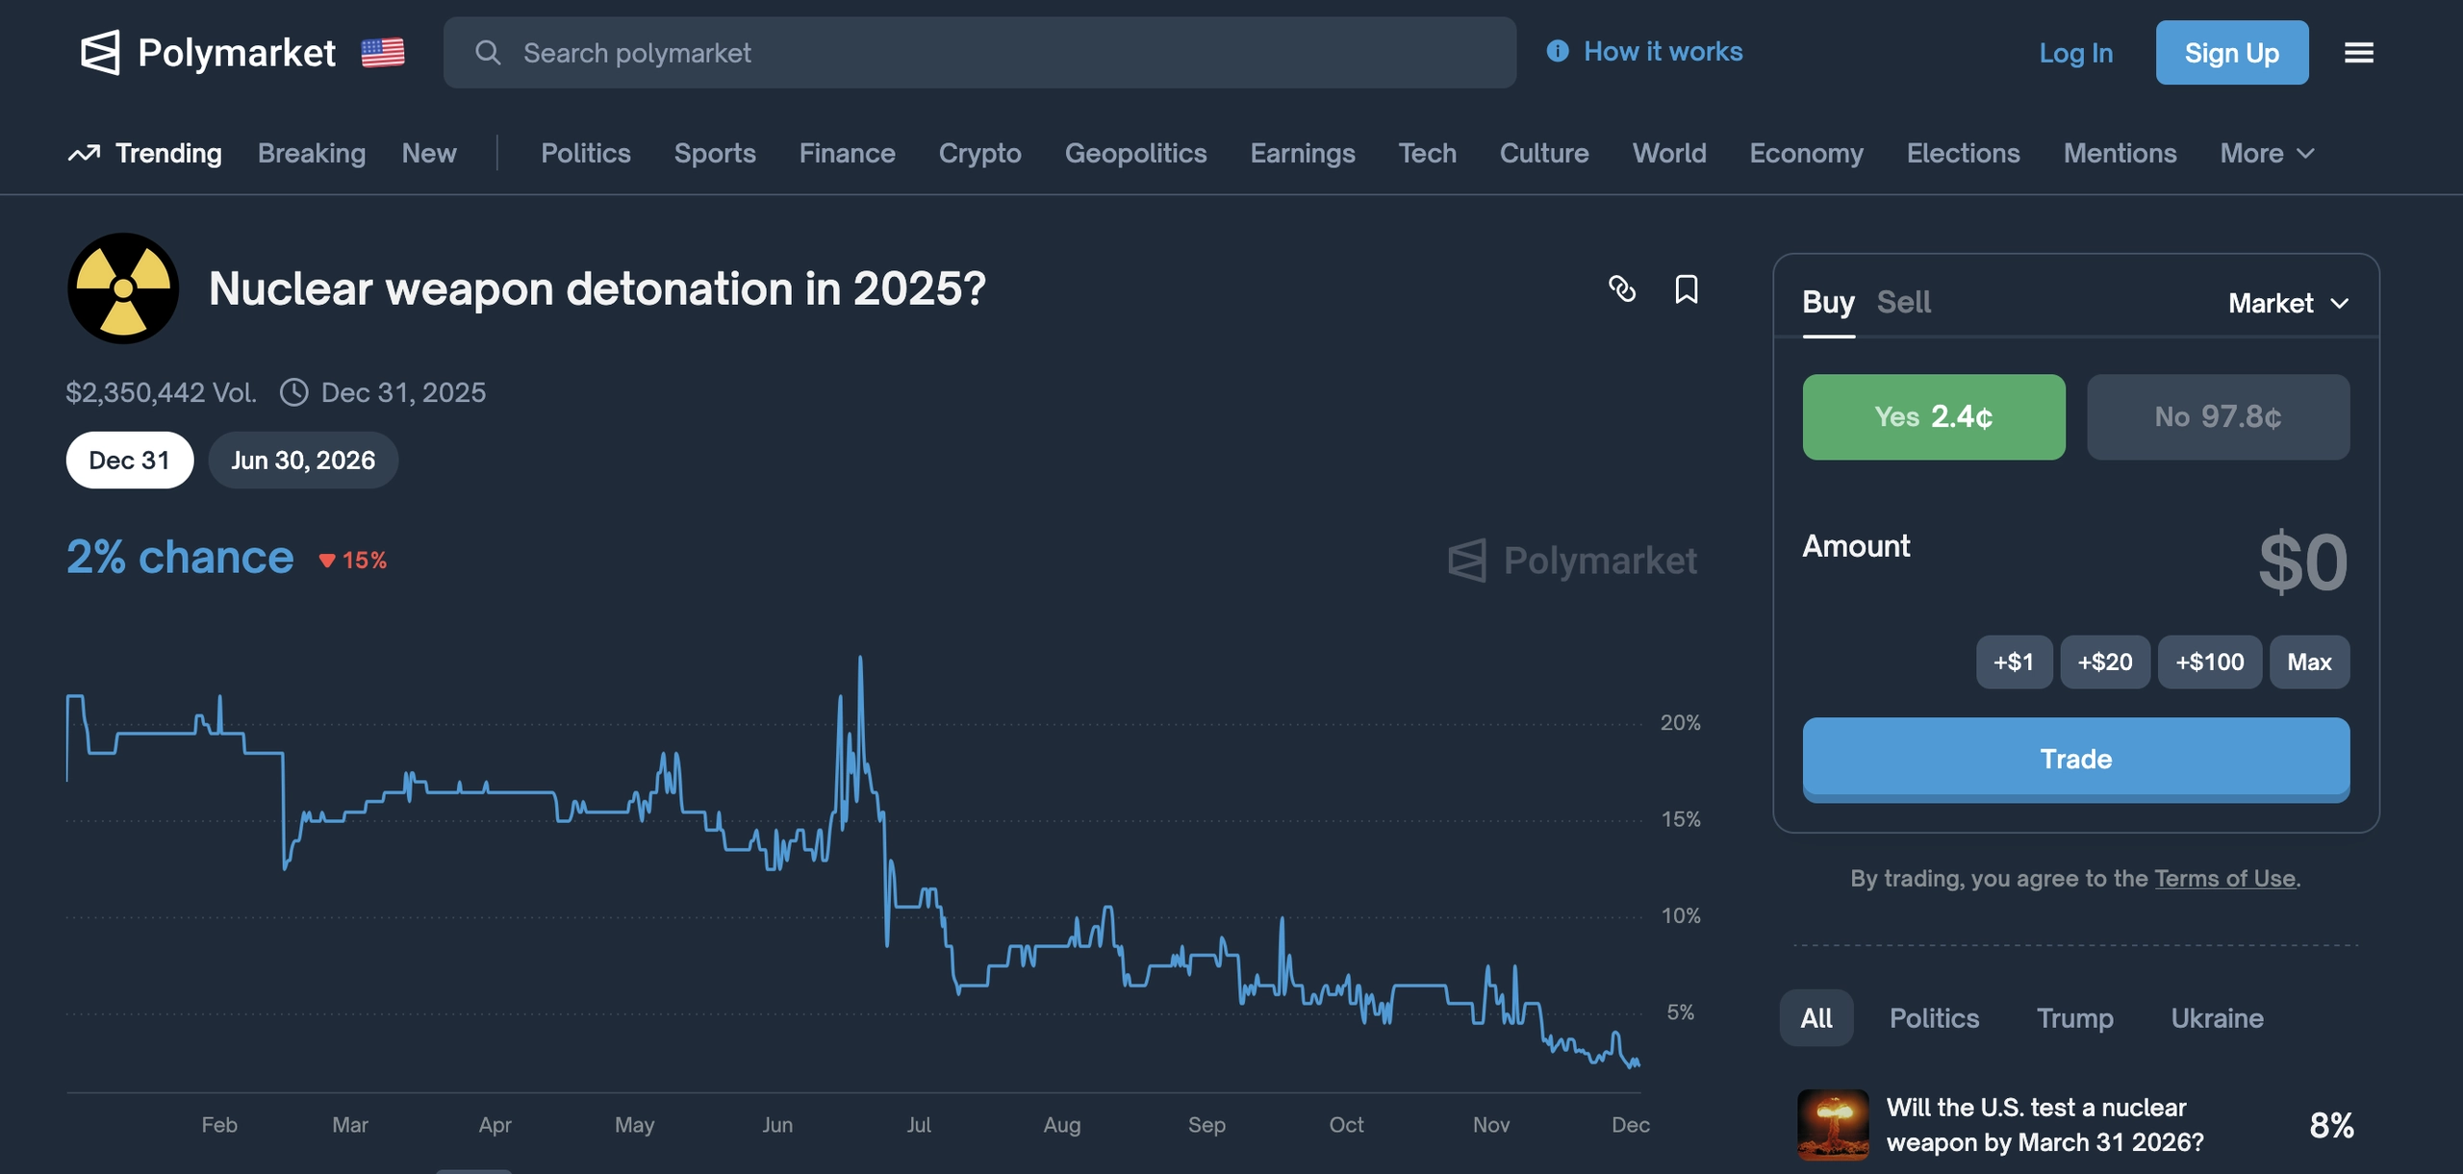Screen dimensions: 2463x1174
Task: Open the Geopolitics category
Action: tap(1135, 154)
